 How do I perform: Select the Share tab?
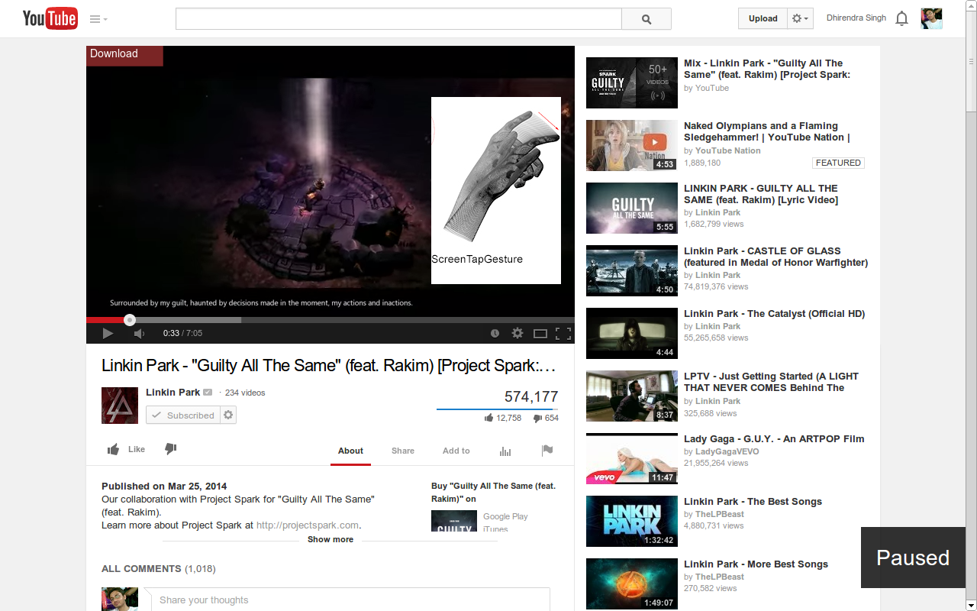click(x=403, y=451)
